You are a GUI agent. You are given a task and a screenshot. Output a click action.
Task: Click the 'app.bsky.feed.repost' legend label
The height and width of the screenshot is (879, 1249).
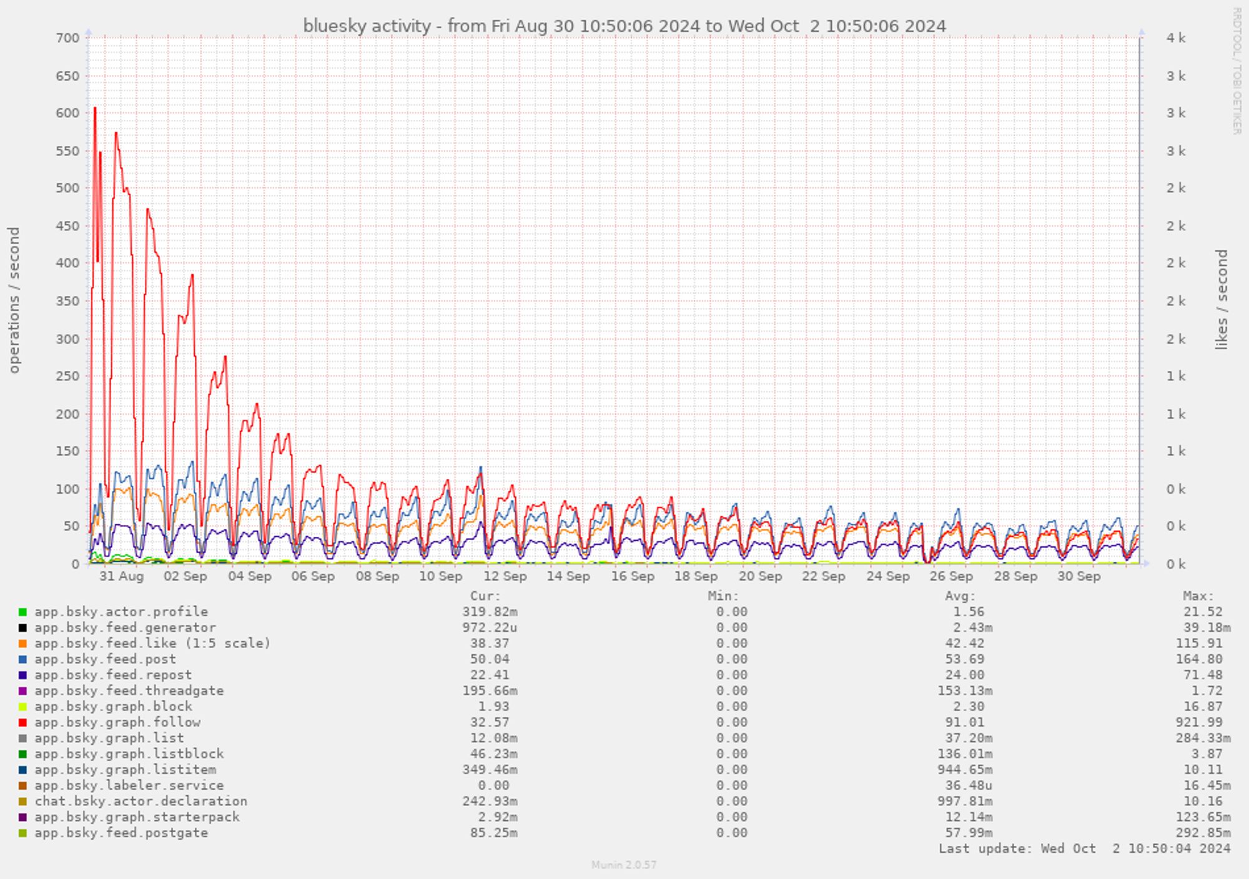113,675
